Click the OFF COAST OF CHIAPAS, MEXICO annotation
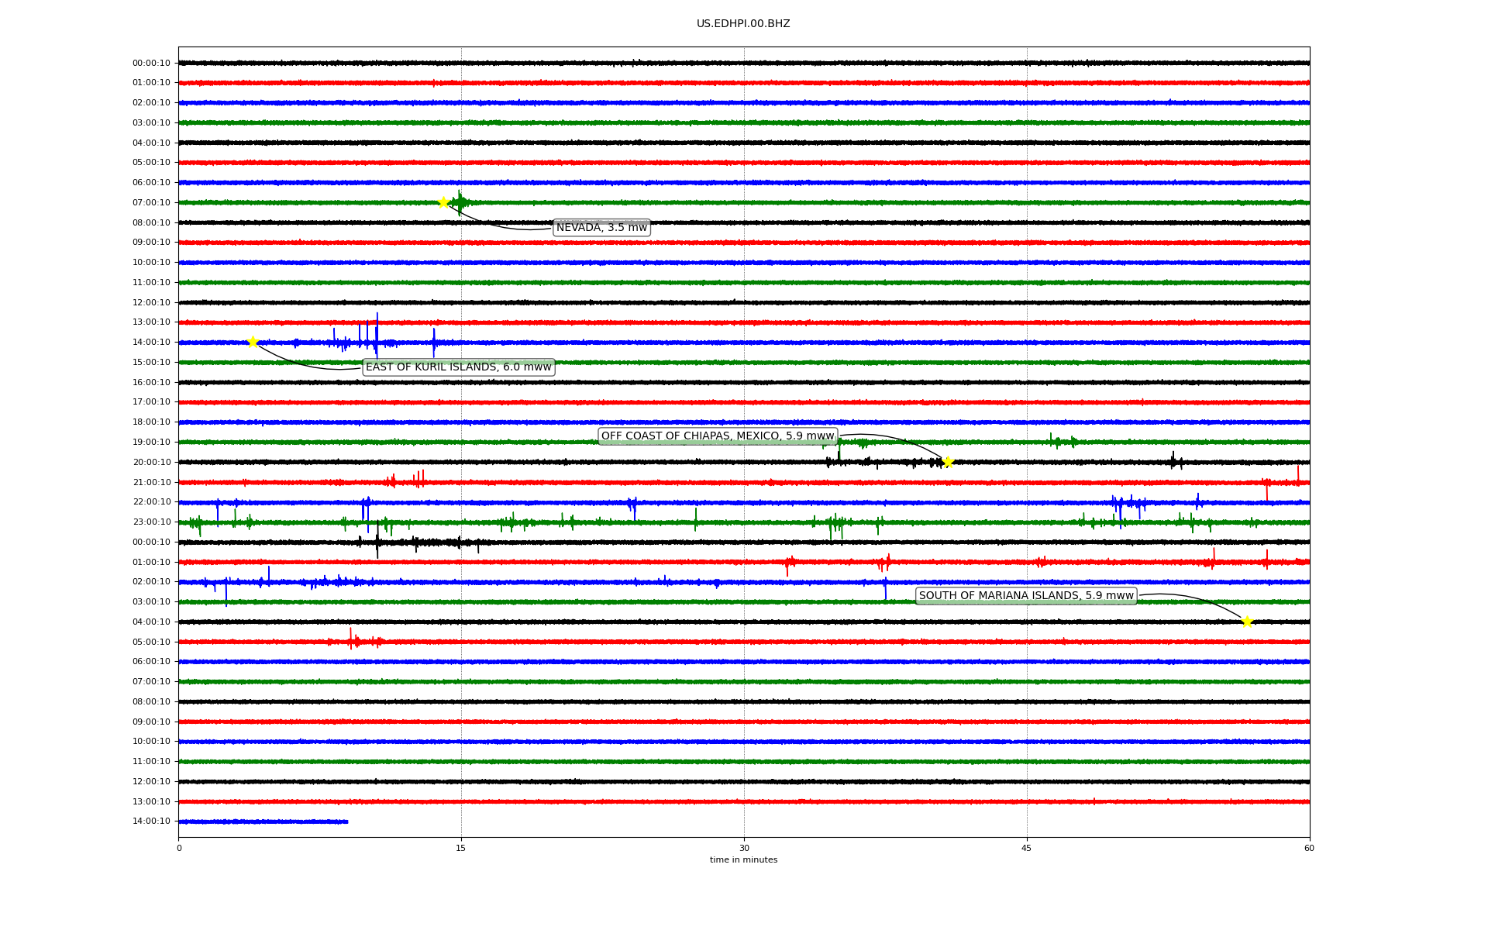The height and width of the screenshot is (930, 1488). coord(718,436)
